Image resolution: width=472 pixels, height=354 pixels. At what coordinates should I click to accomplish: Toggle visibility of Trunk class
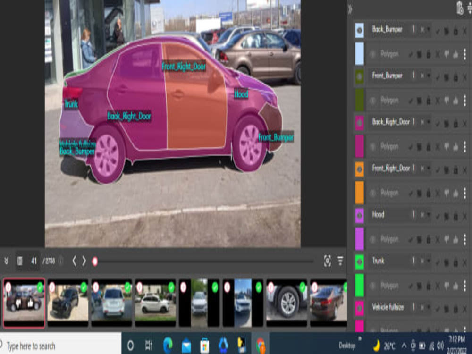tap(359, 262)
